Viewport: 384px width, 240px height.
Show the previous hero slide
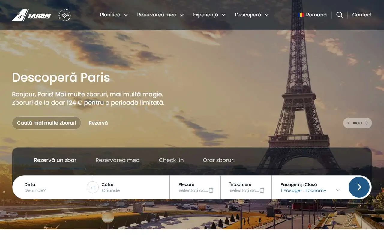pos(348,123)
